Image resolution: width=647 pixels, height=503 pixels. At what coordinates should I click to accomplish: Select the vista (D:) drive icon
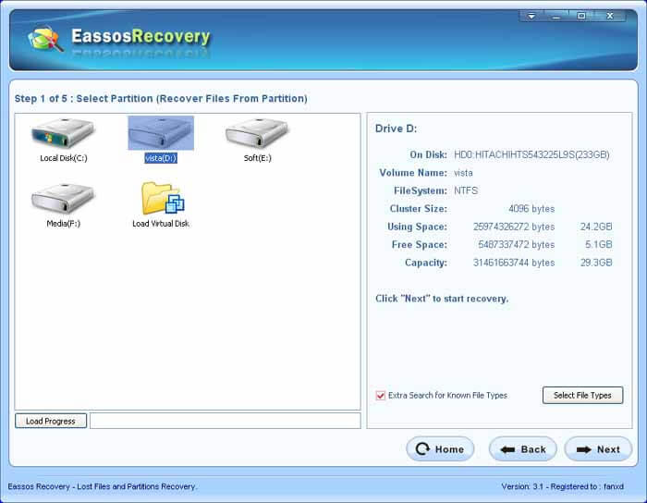[161, 133]
